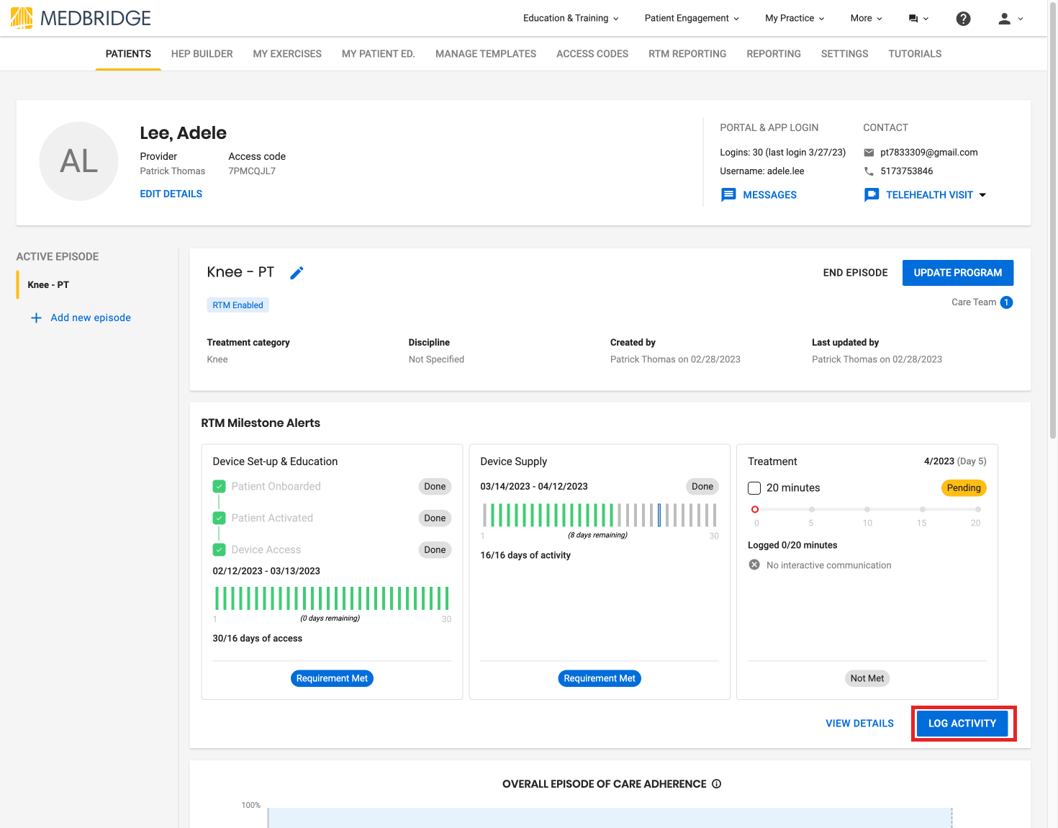Image resolution: width=1058 pixels, height=828 pixels.
Task: Open the My Exercises tab
Action: pyautogui.click(x=287, y=54)
